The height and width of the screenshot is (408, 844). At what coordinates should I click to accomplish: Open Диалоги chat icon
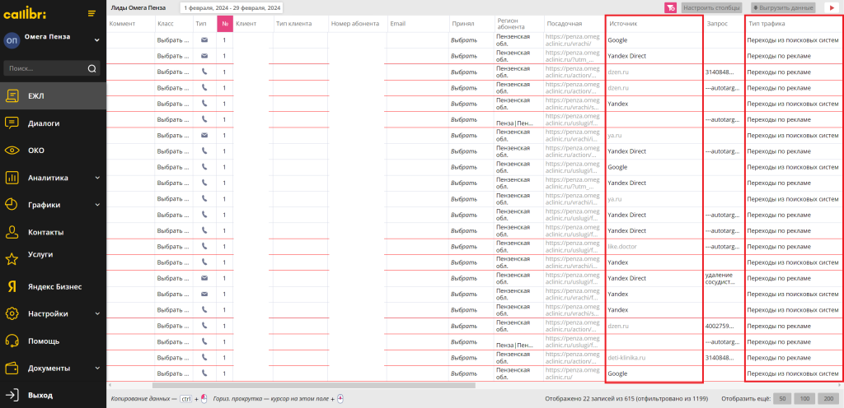pyautogui.click(x=12, y=123)
